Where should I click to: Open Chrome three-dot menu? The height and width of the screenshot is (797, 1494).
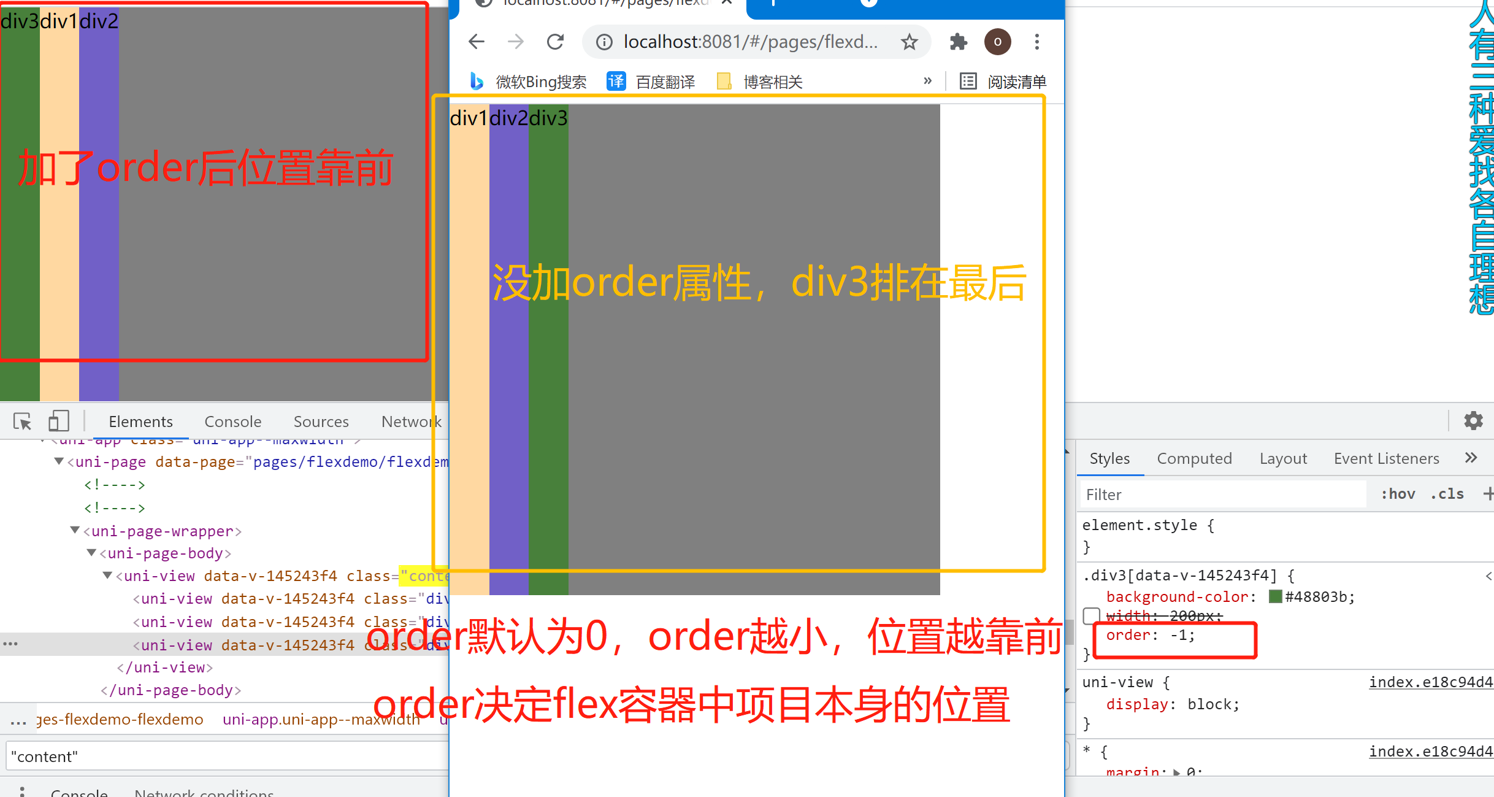[1037, 42]
